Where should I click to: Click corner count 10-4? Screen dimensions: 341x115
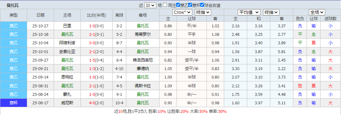pyautogui.click(x=119, y=103)
